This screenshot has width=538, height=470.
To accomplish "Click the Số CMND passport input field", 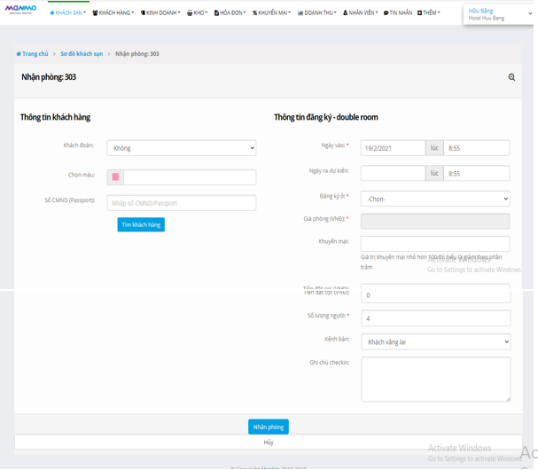I will point(181,203).
